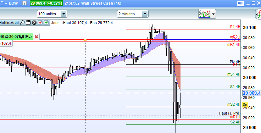Select the 10 @ 30 075,6 order label
The image size is (261, 133).
click(x=16, y=37)
